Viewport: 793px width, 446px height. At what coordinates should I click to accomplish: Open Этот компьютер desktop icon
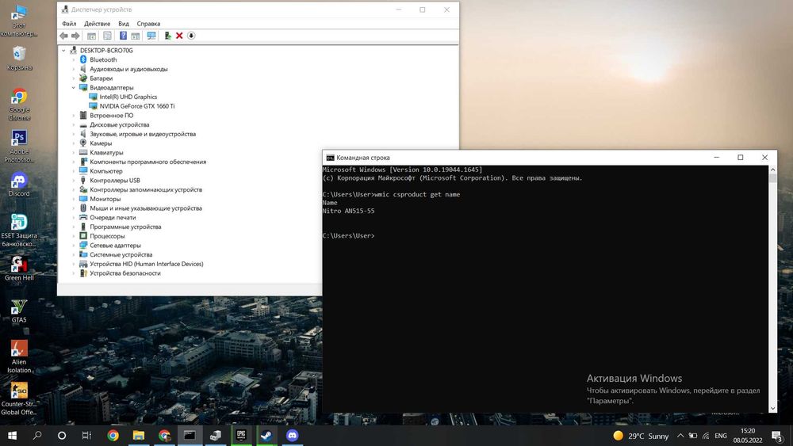pos(19,21)
